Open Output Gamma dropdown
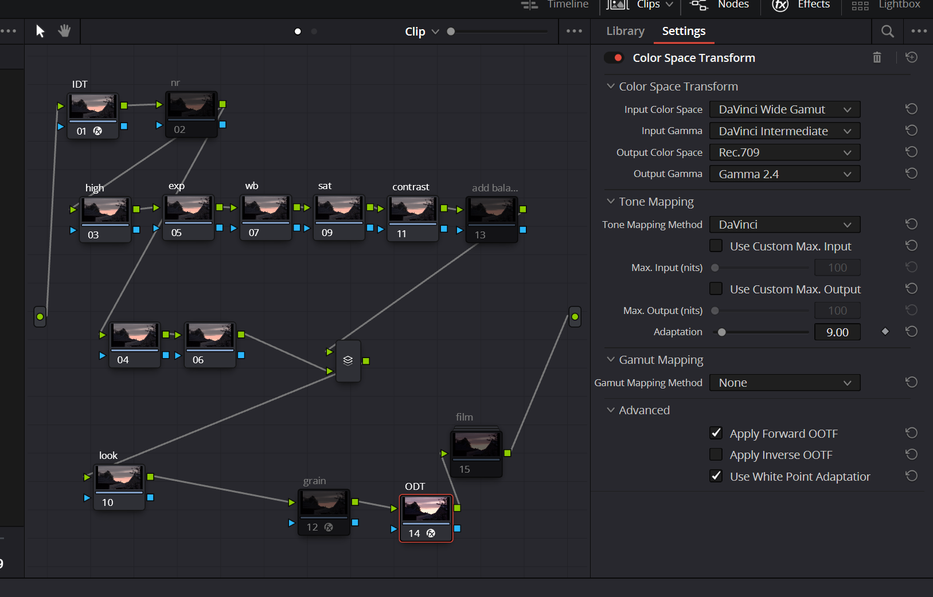This screenshot has width=933, height=597. (x=785, y=174)
